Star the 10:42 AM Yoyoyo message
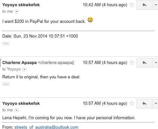The image size is (158, 129). (x=132, y=5)
